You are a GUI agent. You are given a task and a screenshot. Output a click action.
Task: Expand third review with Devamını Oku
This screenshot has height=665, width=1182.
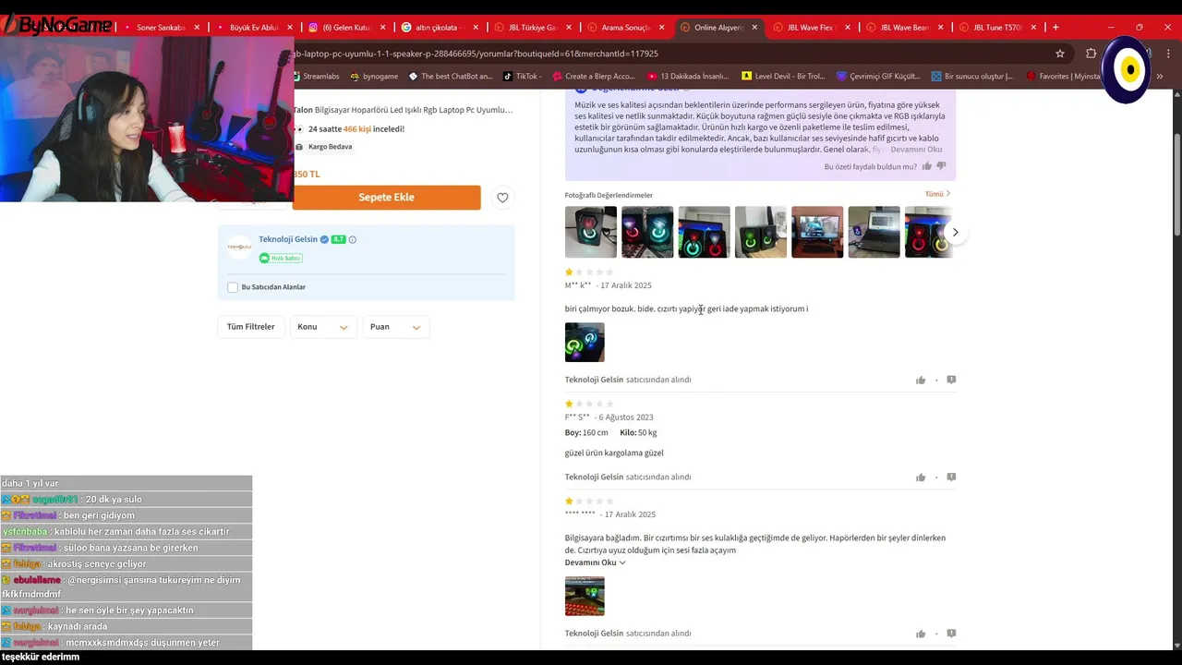coord(595,562)
